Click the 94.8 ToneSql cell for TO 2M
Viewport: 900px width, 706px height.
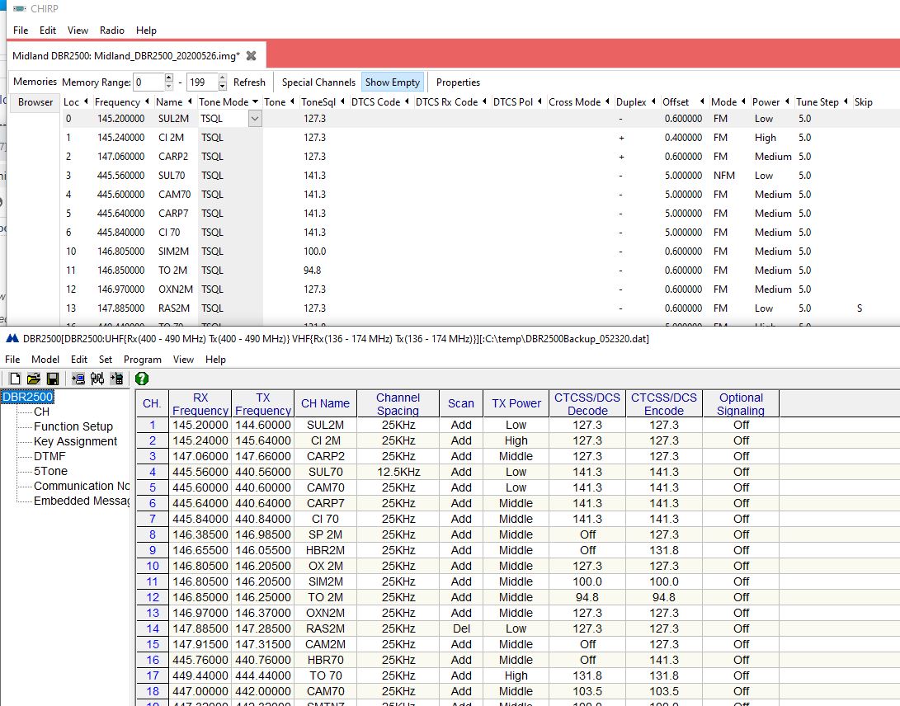coord(313,271)
